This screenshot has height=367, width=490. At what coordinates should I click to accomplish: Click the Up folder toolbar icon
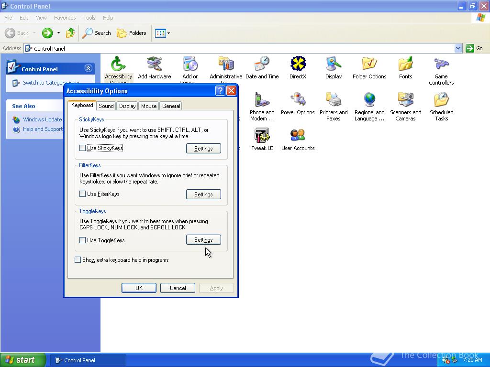coord(70,33)
